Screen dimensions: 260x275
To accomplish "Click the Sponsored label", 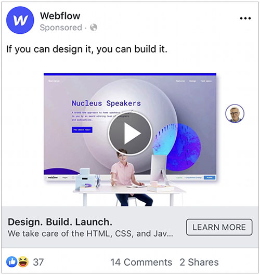I will click(x=61, y=28).
